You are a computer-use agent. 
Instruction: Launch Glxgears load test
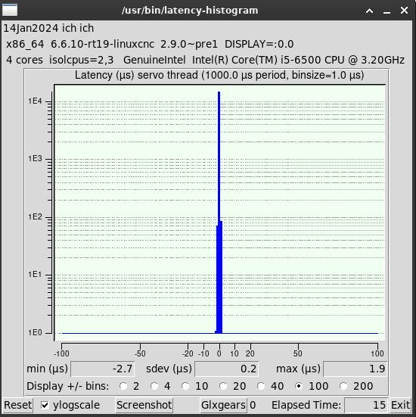223,406
